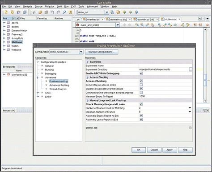
Task: Click the New File toolbar icon
Action: pos(6,12)
